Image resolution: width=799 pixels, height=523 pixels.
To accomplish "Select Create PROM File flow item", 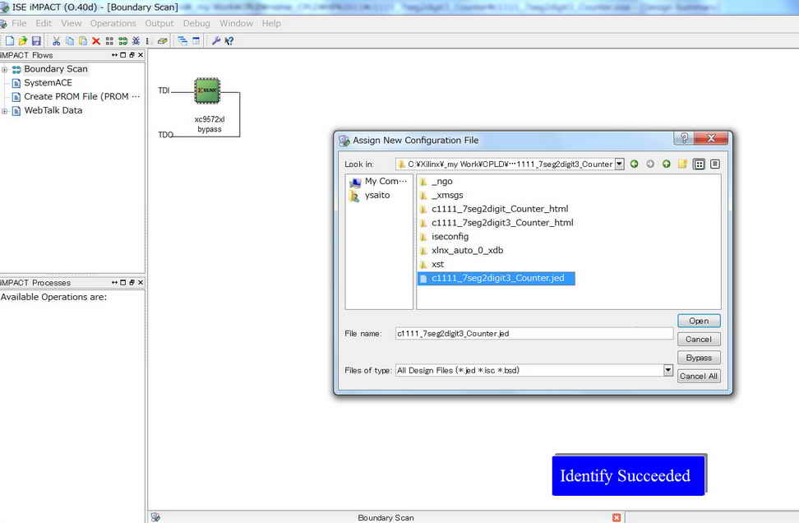I will click(81, 96).
